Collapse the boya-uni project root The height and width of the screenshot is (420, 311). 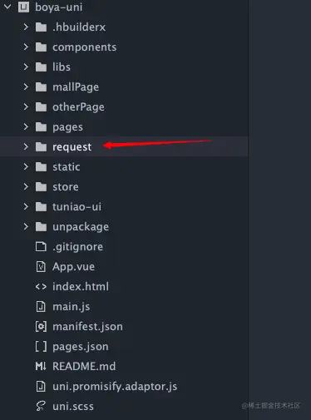tap(7, 7)
